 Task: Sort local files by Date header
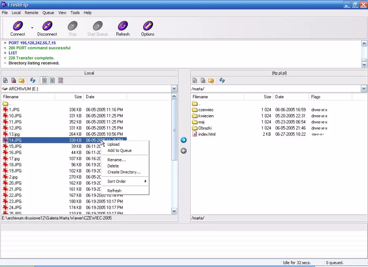click(105, 97)
